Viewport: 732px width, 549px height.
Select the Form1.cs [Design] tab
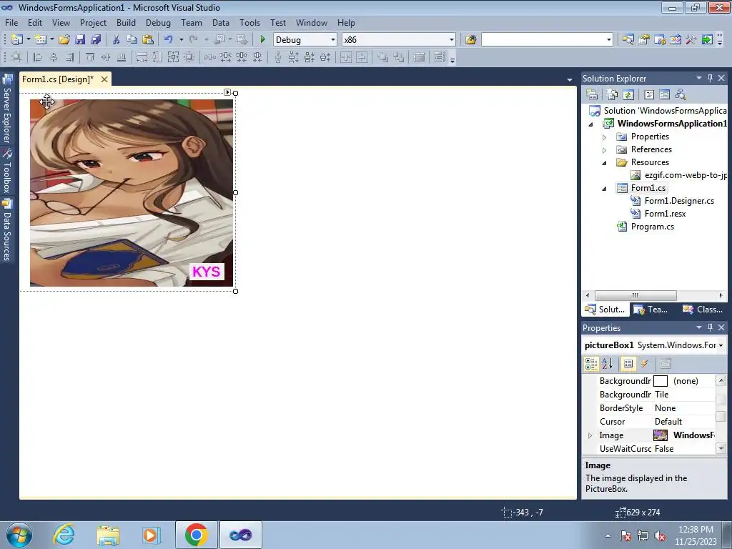coord(57,79)
